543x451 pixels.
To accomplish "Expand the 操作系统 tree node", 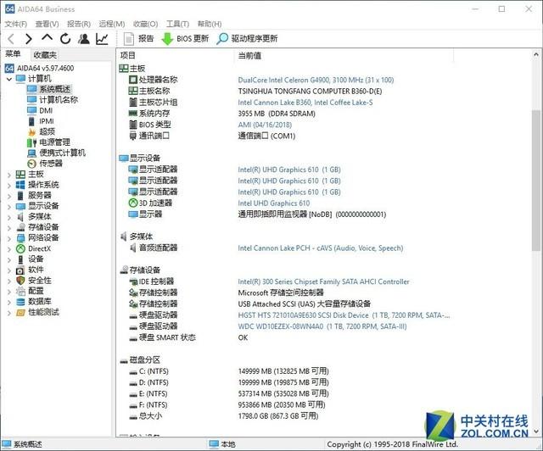I will point(9,186).
